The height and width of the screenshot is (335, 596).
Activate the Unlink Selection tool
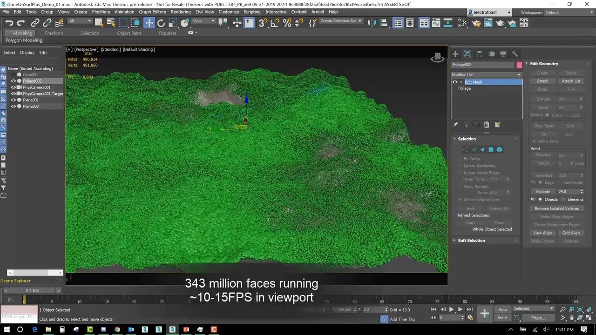point(47,22)
